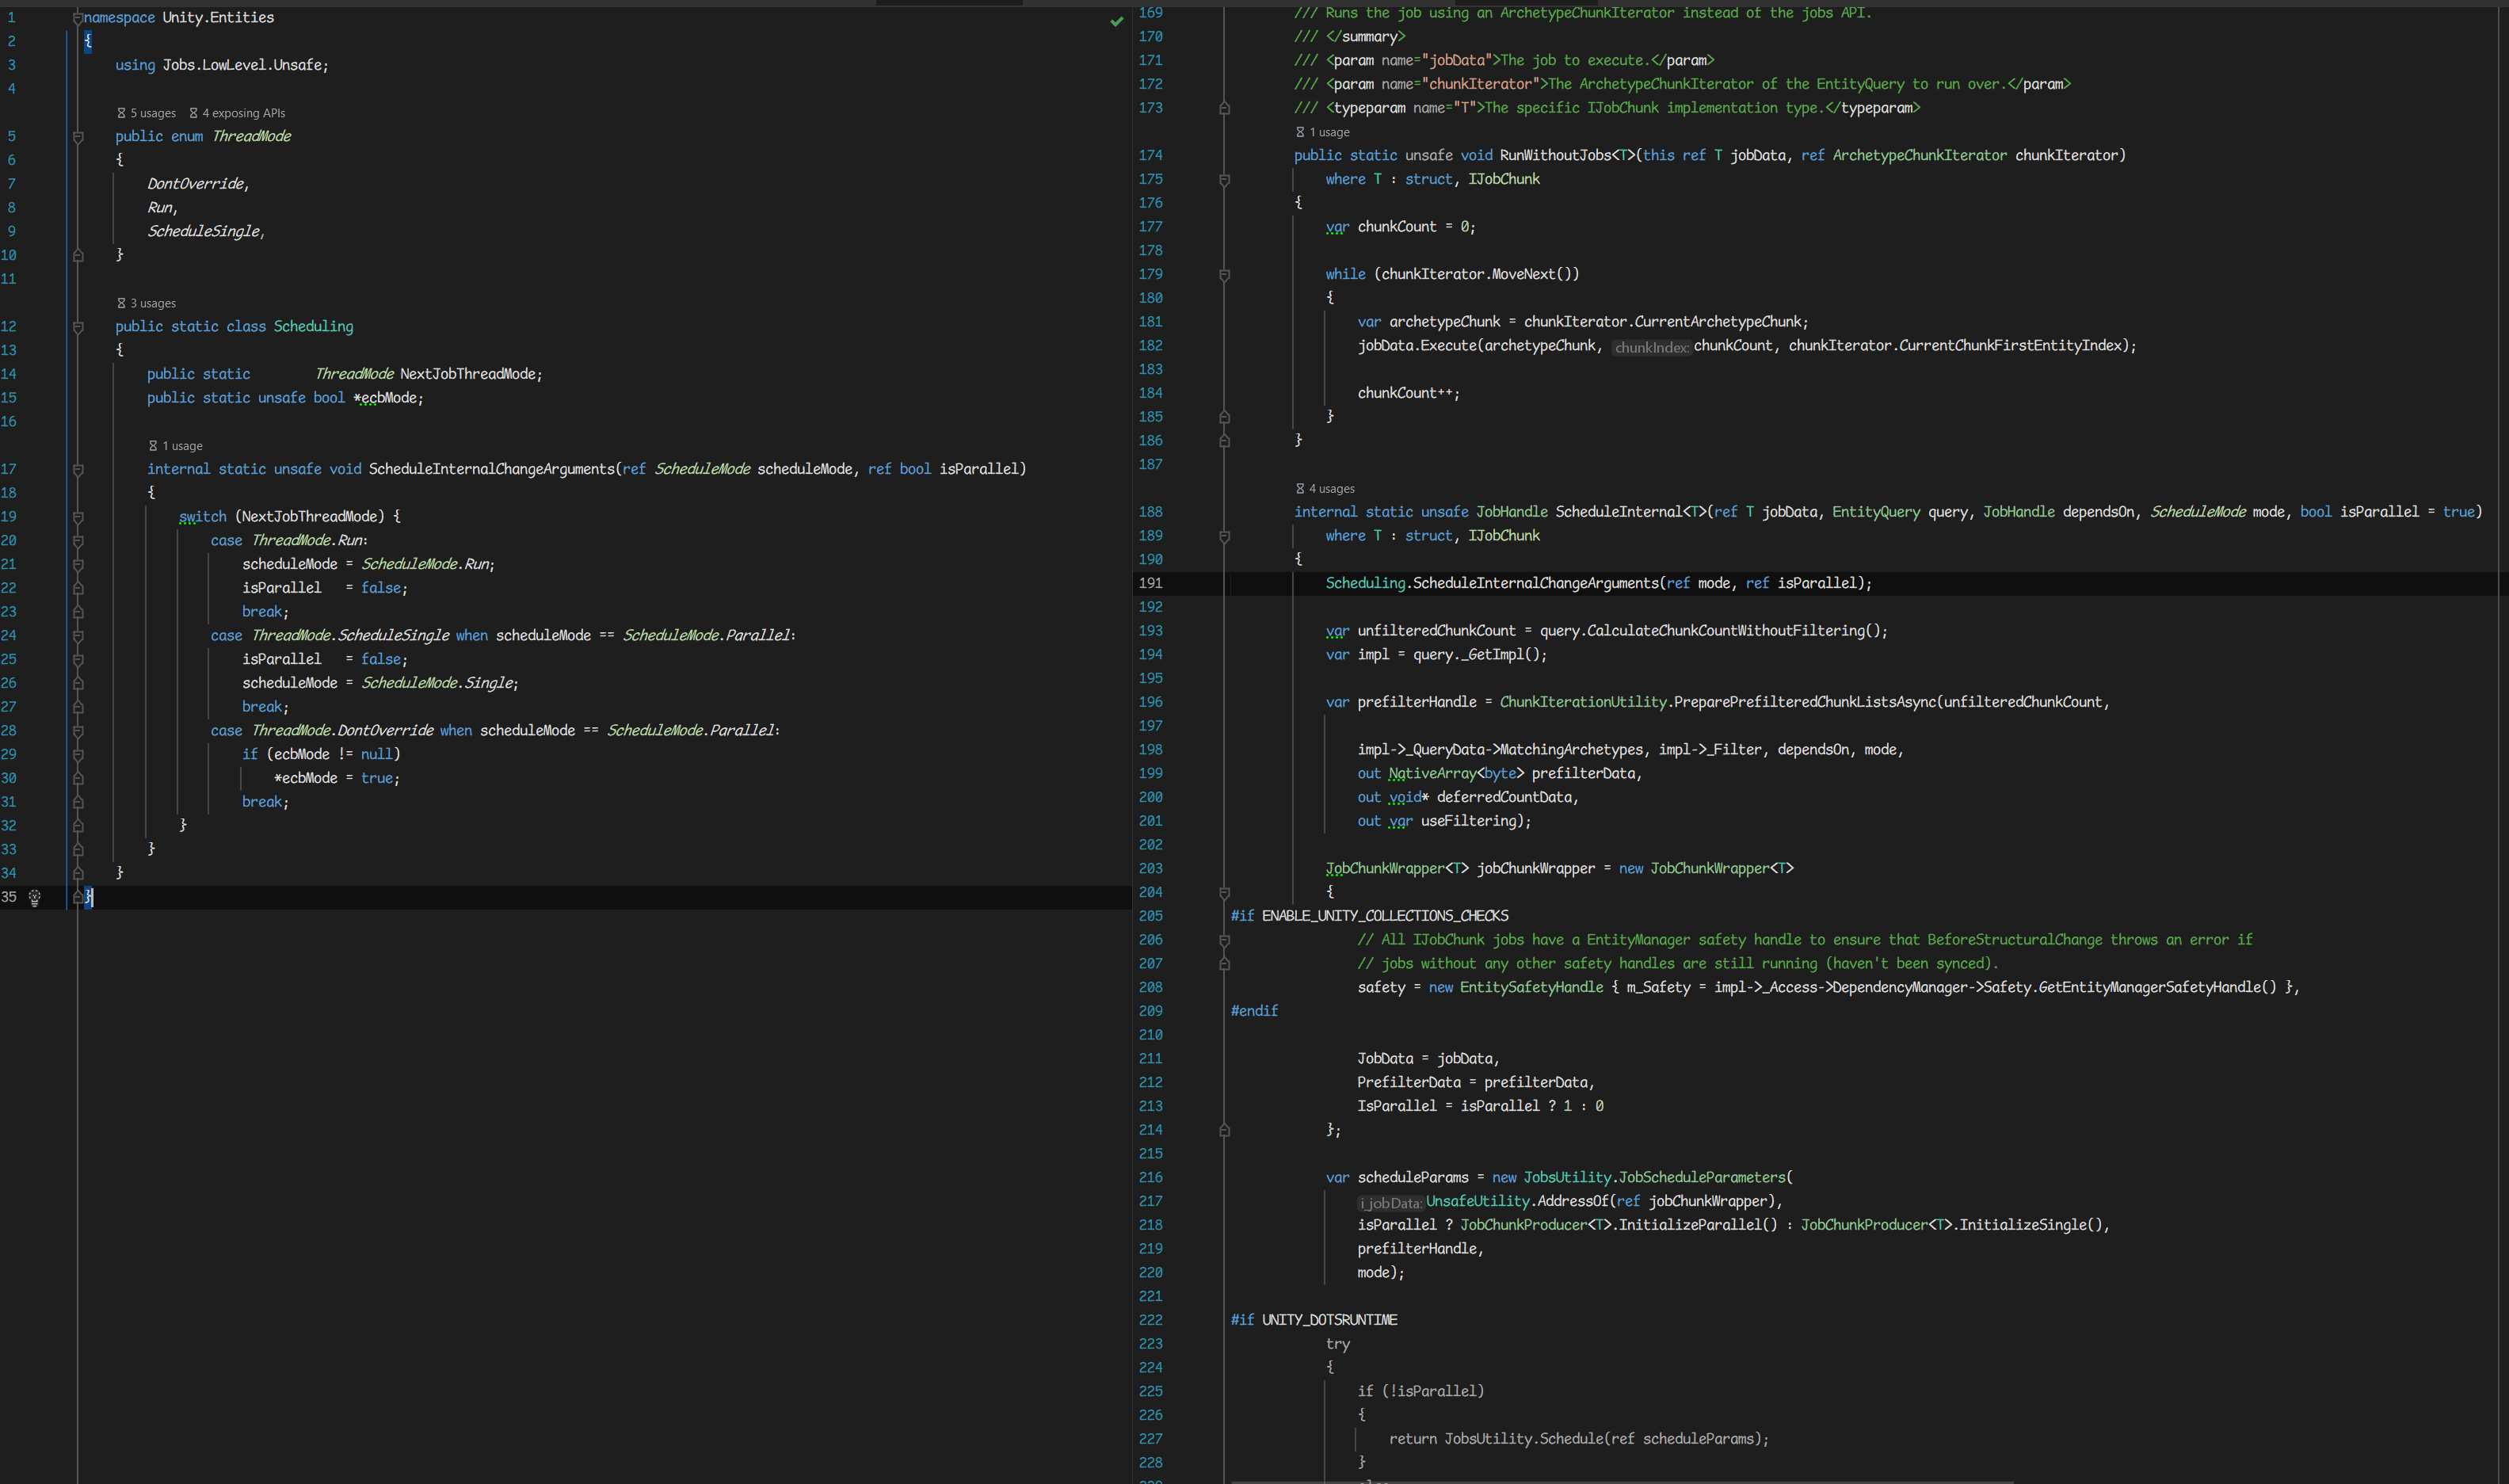Collapse the Scheduling class at line 12

point(78,327)
